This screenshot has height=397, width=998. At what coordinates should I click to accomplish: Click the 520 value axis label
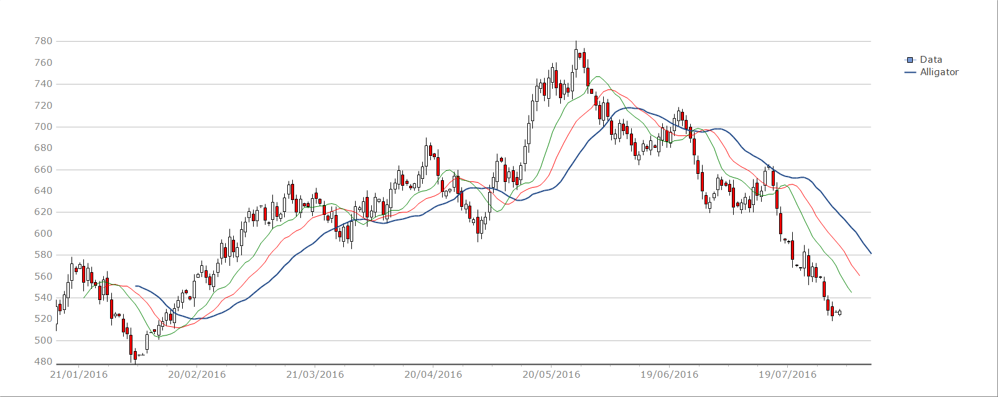(x=44, y=319)
